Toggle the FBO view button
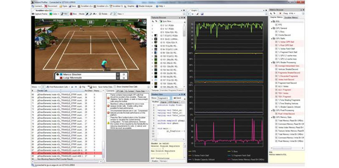 65,14
